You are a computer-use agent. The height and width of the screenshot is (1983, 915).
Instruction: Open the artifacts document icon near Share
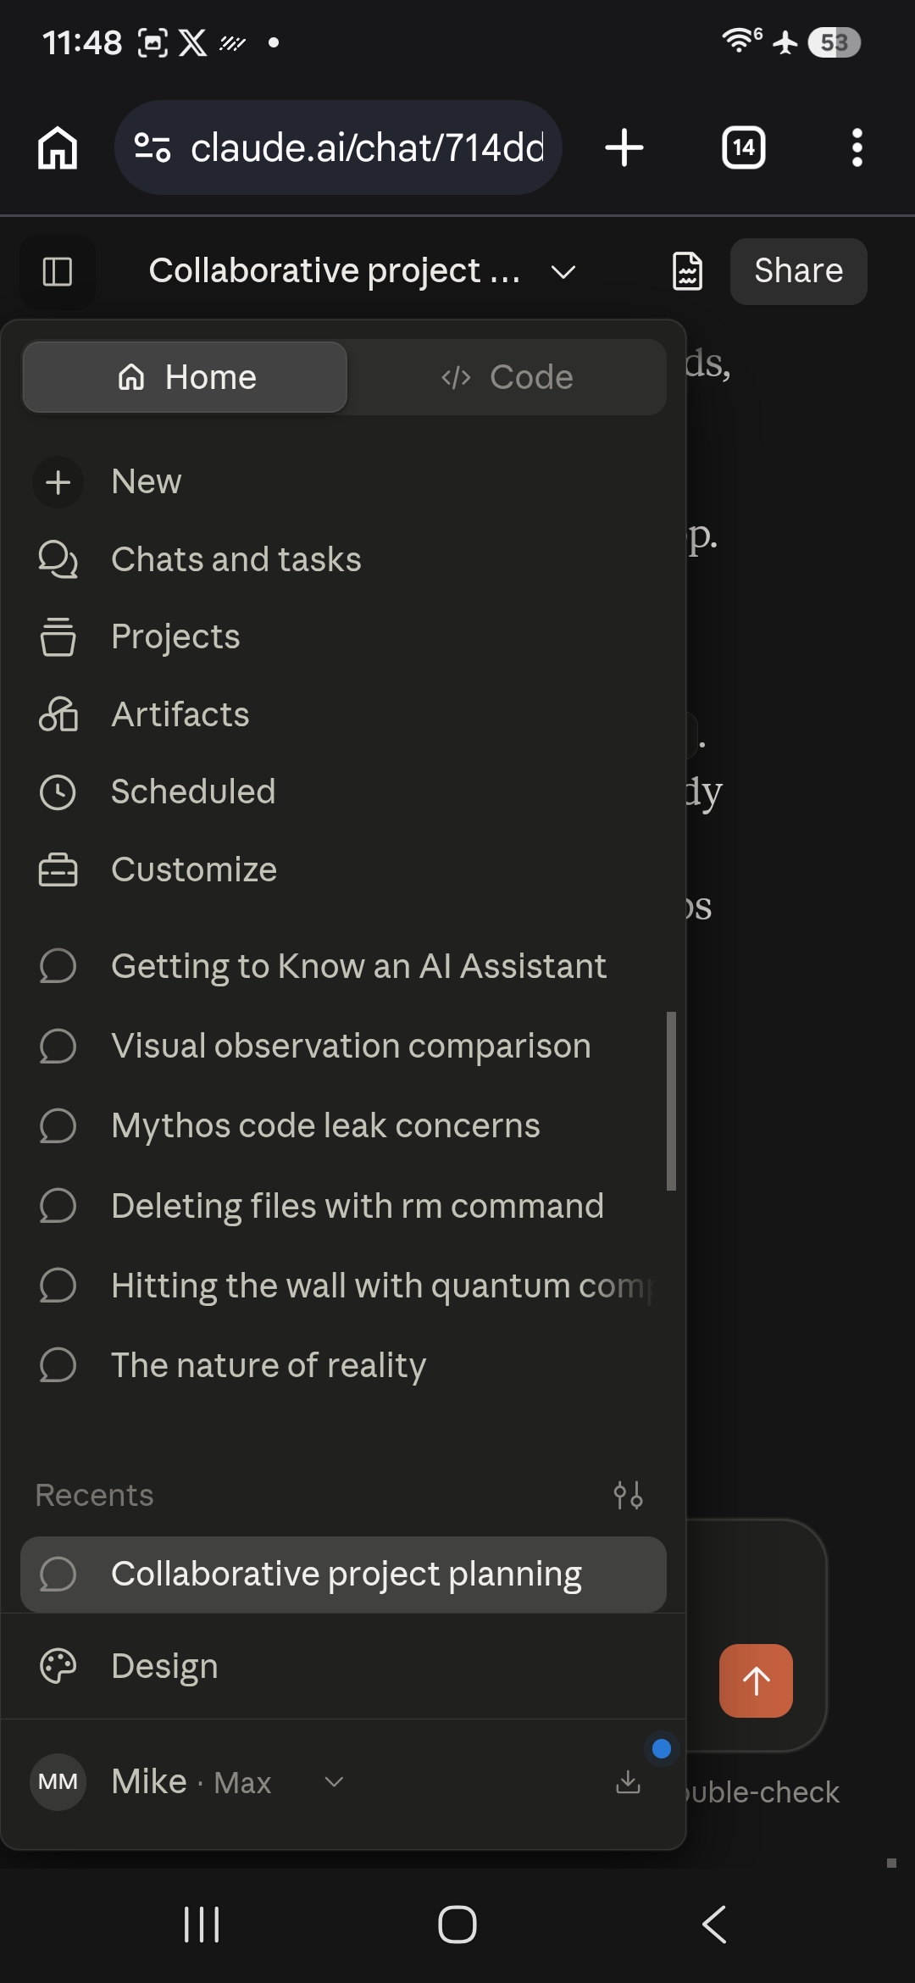point(687,271)
